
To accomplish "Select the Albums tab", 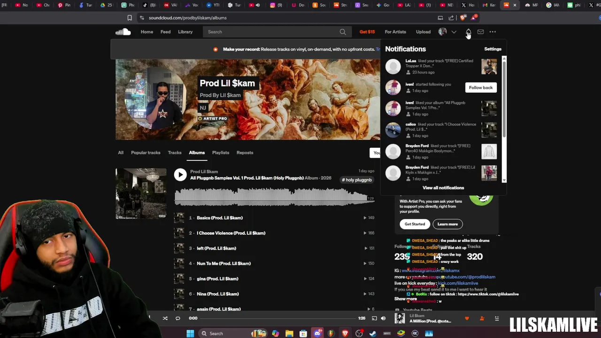I will point(197,153).
